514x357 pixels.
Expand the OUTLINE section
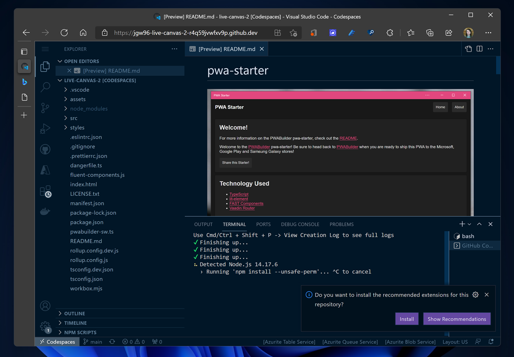(74, 313)
